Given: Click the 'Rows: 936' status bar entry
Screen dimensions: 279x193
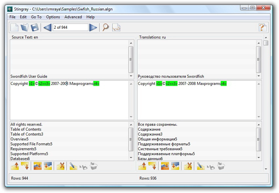Looking at the screenshot, I should click(148, 178).
